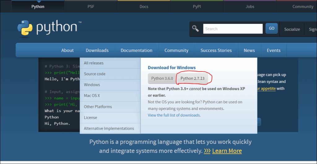Choose All releases from Downloads menu
Screen dimensions: 317x164
pos(110,63)
